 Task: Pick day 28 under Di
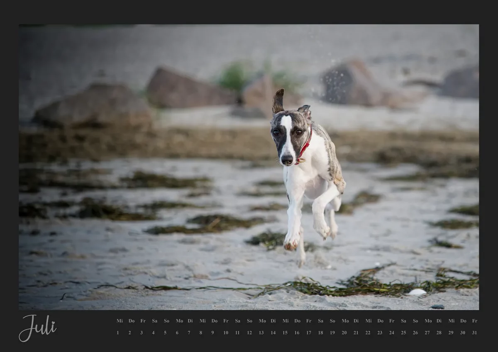[x=439, y=333]
